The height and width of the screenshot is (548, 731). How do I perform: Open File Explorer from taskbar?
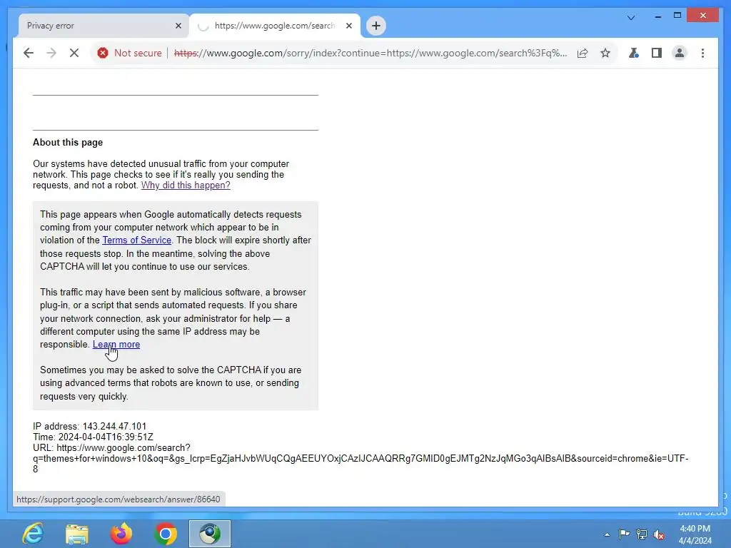tap(77, 534)
